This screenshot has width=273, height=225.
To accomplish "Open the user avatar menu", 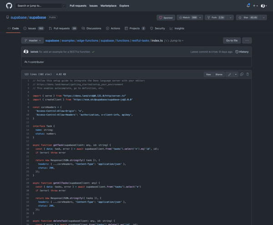I will click(x=263, y=6).
